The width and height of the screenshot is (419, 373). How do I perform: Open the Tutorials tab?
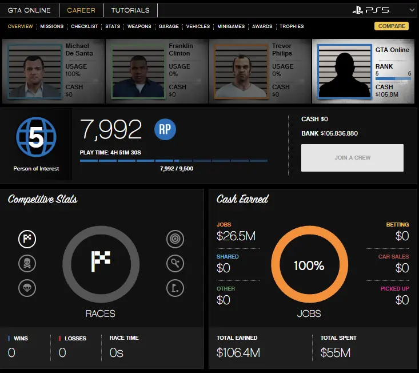[x=130, y=10]
